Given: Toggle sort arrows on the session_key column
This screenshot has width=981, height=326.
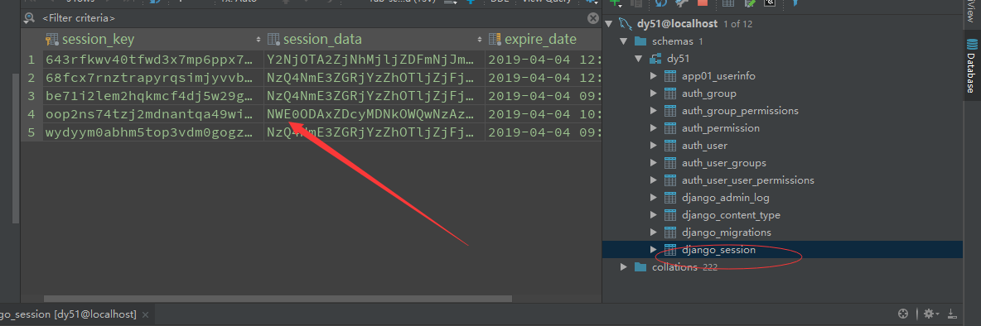Looking at the screenshot, I should pyautogui.click(x=259, y=40).
